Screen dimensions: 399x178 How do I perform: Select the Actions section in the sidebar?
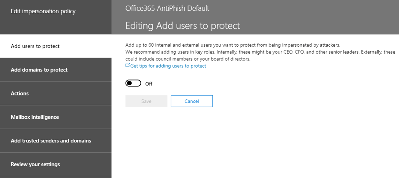56,93
